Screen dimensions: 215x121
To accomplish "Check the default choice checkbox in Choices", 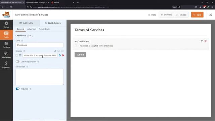I will click(16, 55).
